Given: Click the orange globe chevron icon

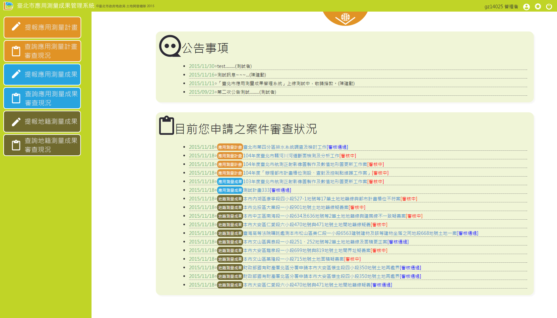Looking at the screenshot, I should click(x=345, y=18).
